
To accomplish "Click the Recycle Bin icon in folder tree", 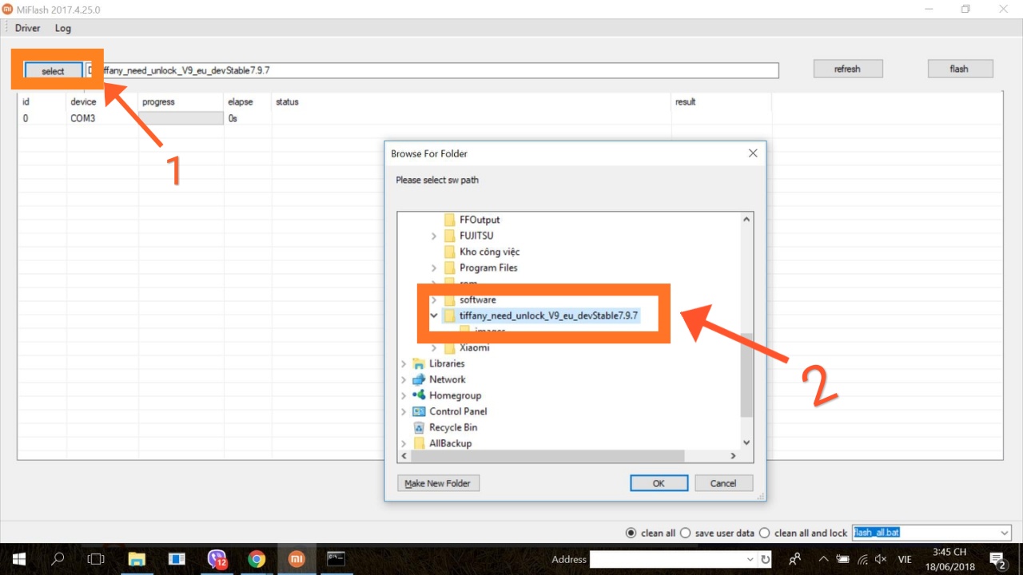I will point(419,427).
